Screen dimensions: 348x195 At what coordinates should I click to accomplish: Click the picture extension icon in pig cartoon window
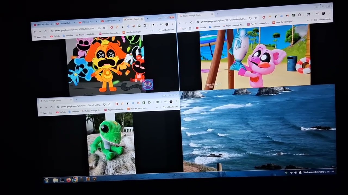pos(293,15)
